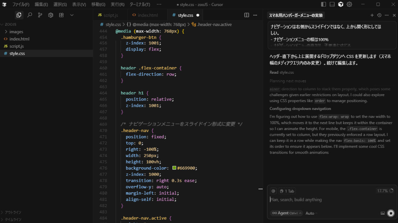Open the overflow menu ellipsis in menu bar

159,5
